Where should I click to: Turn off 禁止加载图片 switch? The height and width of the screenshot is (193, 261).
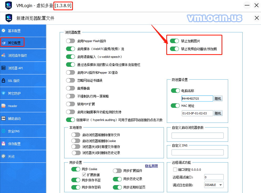tap(174, 41)
